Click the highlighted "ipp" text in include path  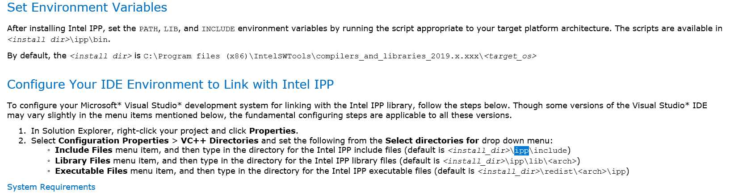(521, 151)
